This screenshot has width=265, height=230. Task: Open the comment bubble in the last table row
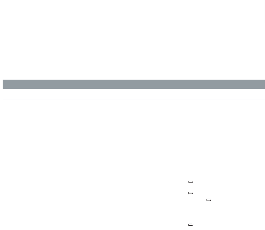(x=191, y=225)
